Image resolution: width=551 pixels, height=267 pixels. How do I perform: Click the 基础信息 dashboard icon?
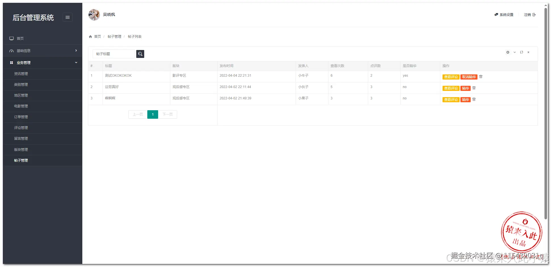coord(12,51)
